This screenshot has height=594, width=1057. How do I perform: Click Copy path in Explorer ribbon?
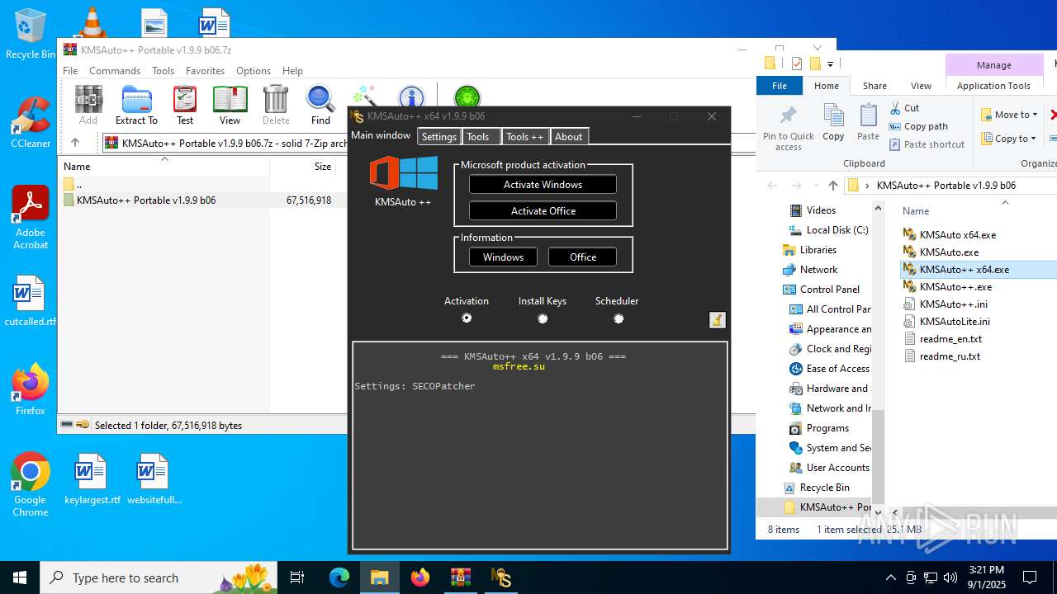(918, 126)
